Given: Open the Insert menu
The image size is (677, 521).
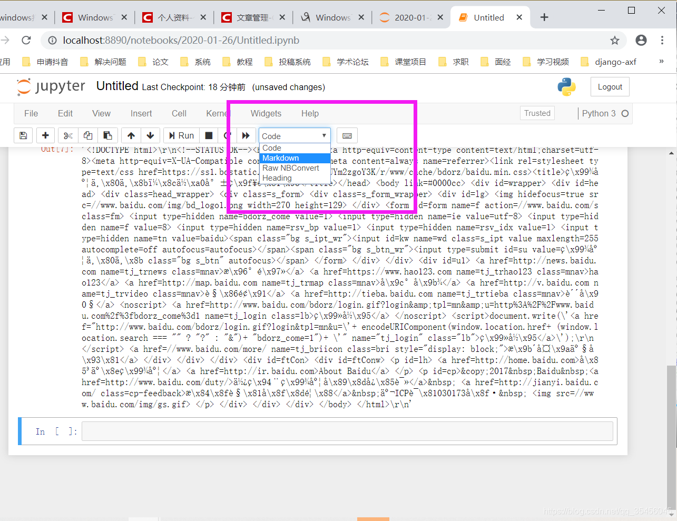Looking at the screenshot, I should click(141, 113).
